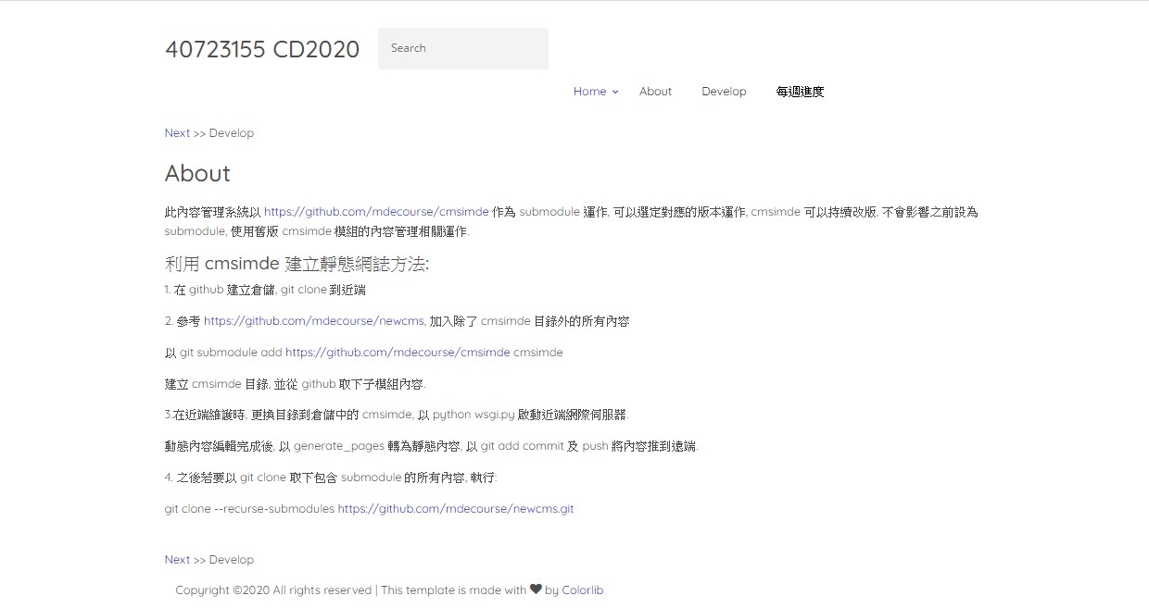The image size is (1149, 608).
Task: Click into the Search field
Action: (x=462, y=48)
